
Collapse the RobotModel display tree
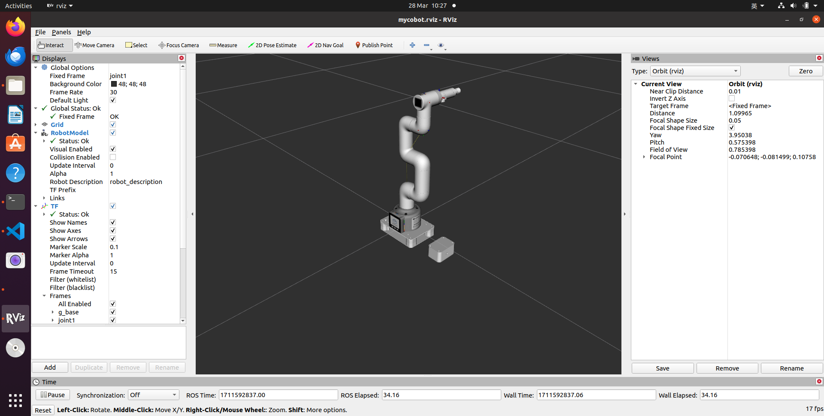pyautogui.click(x=36, y=133)
